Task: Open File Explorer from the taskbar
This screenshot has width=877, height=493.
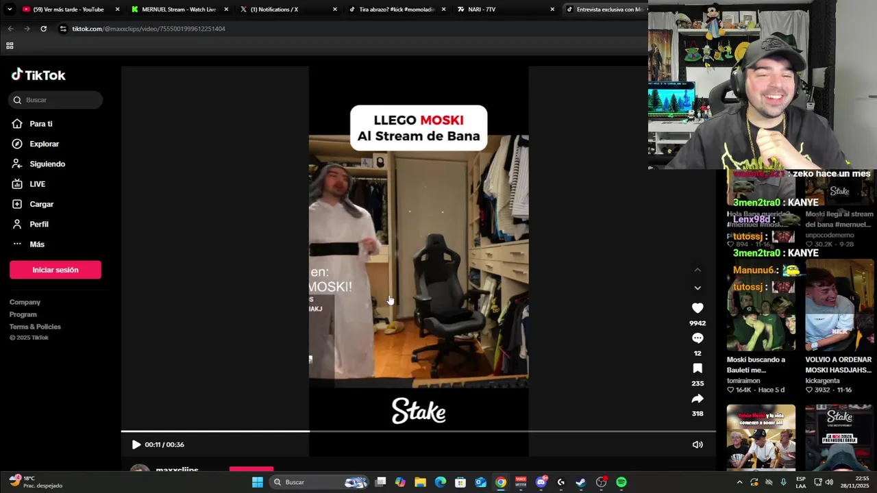Action: [420, 482]
